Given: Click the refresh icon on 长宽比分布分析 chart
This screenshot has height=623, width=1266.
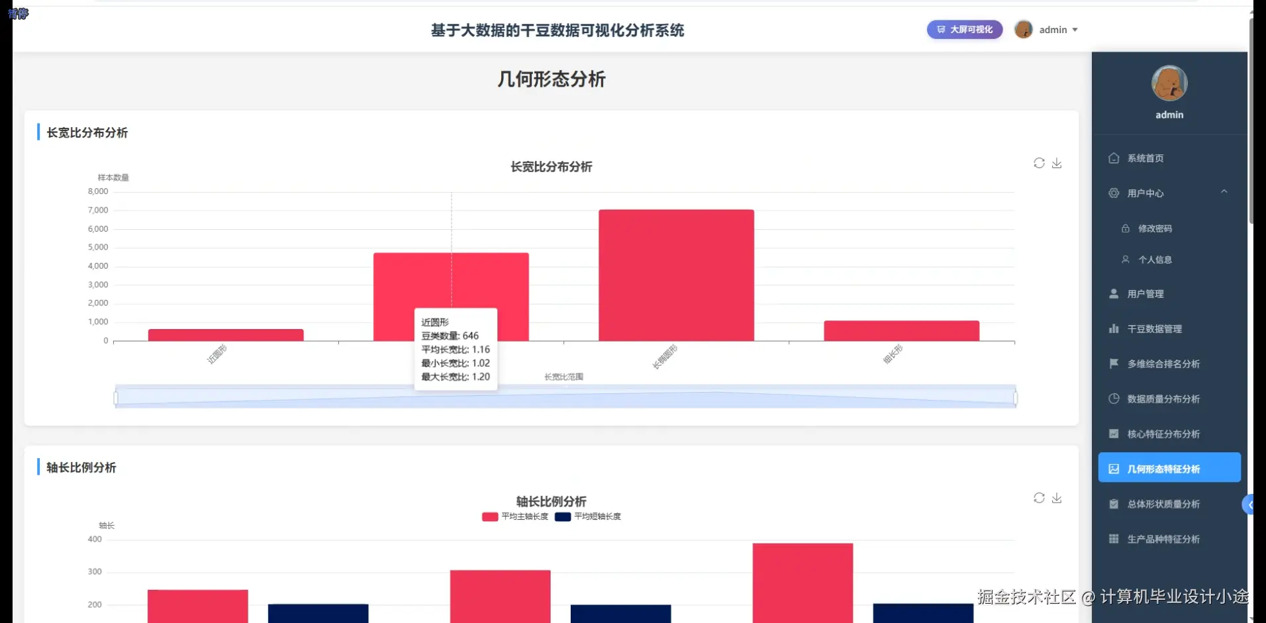Looking at the screenshot, I should (x=1038, y=163).
